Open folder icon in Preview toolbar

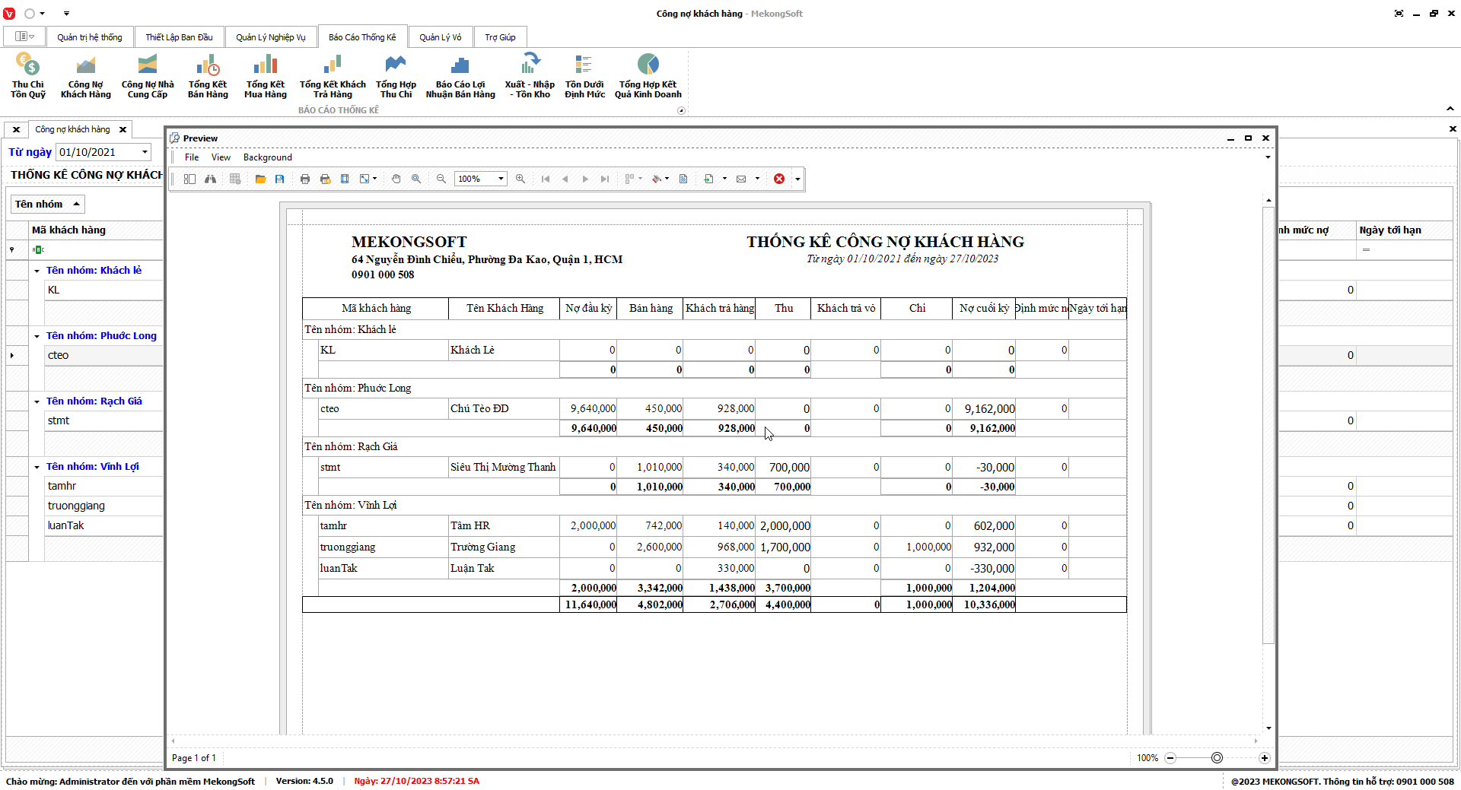[x=260, y=179]
